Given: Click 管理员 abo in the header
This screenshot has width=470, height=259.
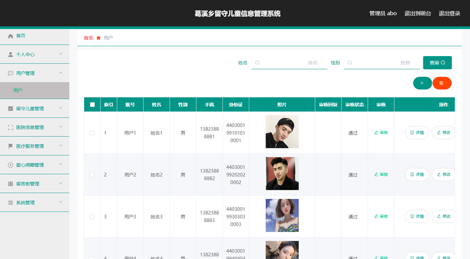Looking at the screenshot, I should pyautogui.click(x=383, y=13).
